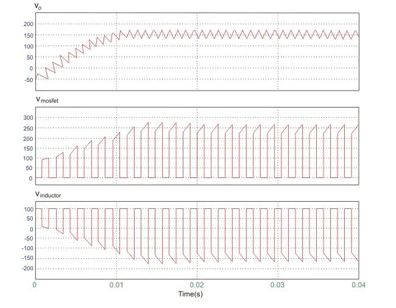Click the Time(s) x-axis label

point(195,294)
